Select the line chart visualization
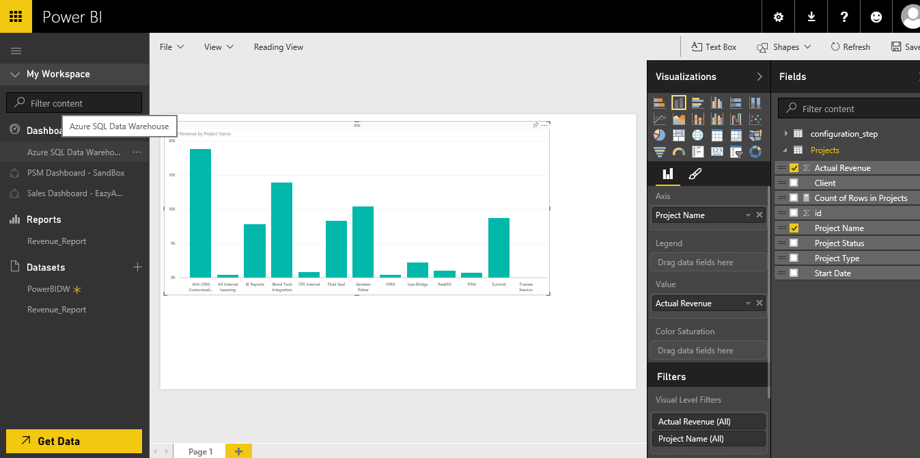The width and height of the screenshot is (920, 458). [659, 119]
